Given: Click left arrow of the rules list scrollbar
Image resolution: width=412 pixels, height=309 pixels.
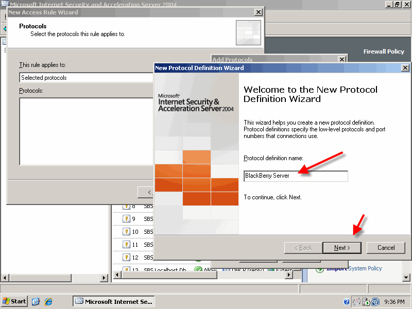Looking at the screenshot, I should 117,275.
